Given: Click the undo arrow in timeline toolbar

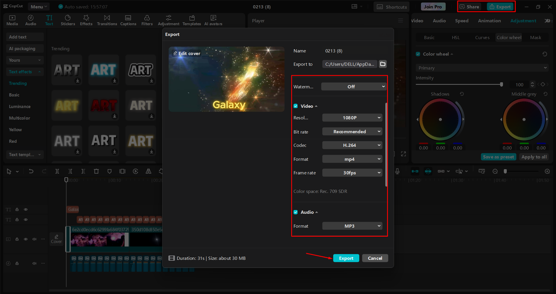Looking at the screenshot, I should [x=31, y=172].
